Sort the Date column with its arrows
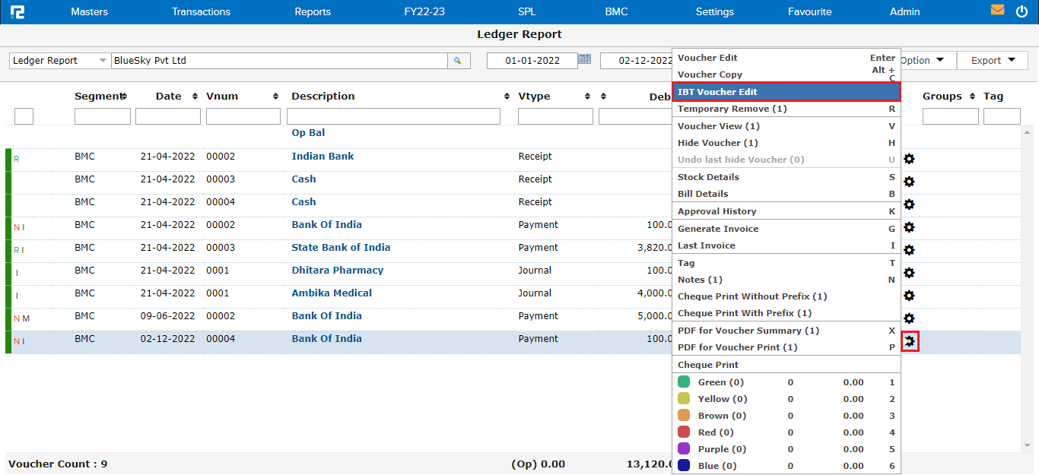This screenshot has width=1039, height=475. [195, 97]
